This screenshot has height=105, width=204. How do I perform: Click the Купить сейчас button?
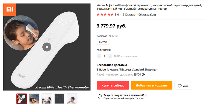coord(113,85)
